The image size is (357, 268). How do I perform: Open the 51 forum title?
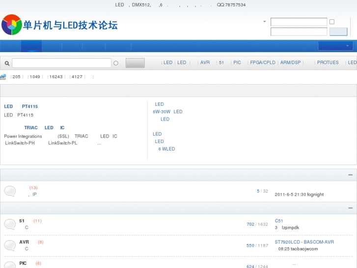pyautogui.click(x=22, y=221)
